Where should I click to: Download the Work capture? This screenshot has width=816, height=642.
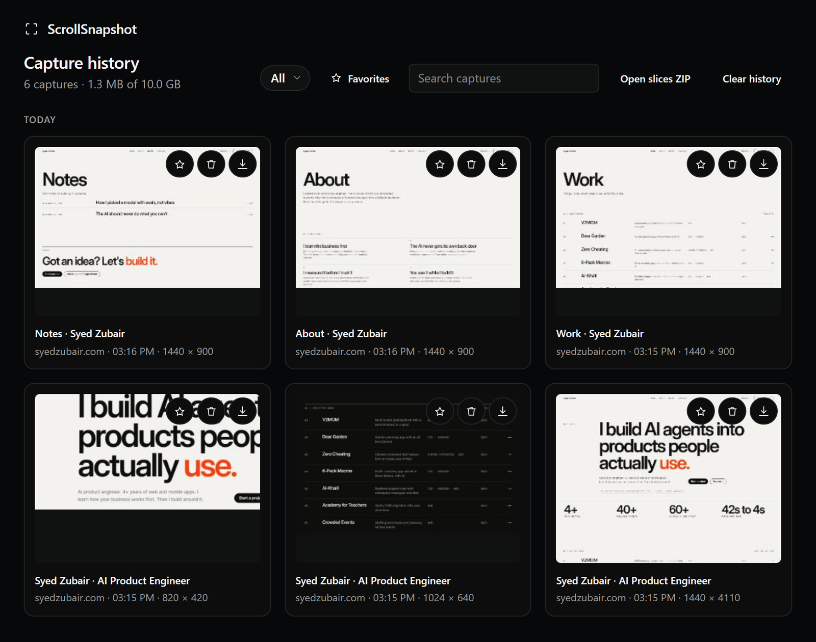pos(764,164)
